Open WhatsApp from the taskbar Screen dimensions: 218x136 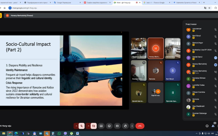[x=59, y=134]
